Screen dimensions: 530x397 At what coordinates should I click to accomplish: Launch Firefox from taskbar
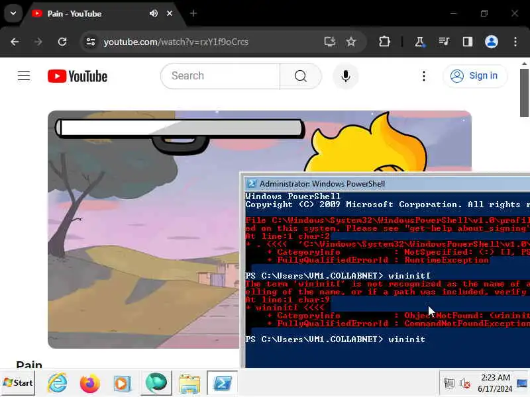tap(90, 383)
